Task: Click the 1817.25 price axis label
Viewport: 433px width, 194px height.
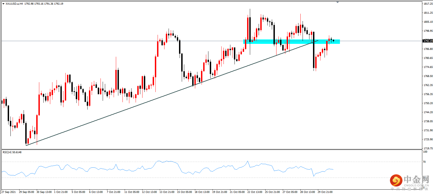Action: click(428, 4)
